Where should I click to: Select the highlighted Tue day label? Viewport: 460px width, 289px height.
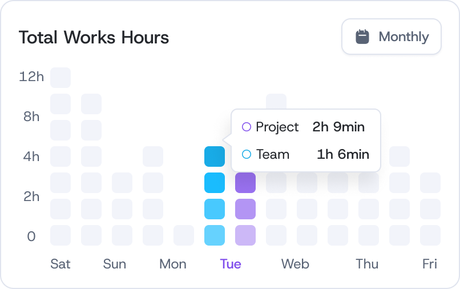click(231, 264)
